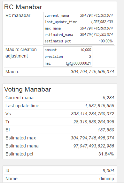Image resolution: width=124 pixels, height=186 pixels.
Task: Click the Voting Manabar heading
Action: tap(27, 89)
